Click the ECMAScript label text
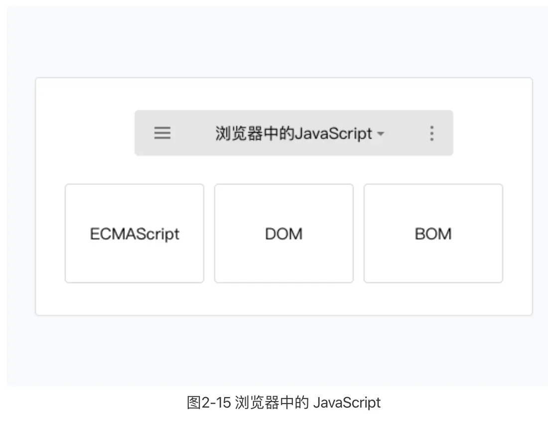 coord(135,234)
